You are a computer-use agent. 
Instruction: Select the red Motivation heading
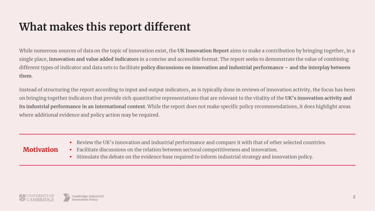click(x=40, y=149)
